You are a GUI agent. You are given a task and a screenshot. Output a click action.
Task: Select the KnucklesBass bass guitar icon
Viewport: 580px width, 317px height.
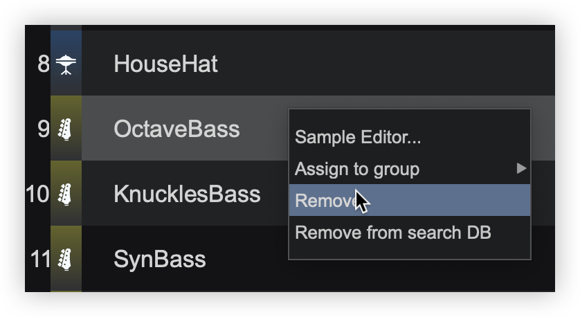(x=66, y=194)
